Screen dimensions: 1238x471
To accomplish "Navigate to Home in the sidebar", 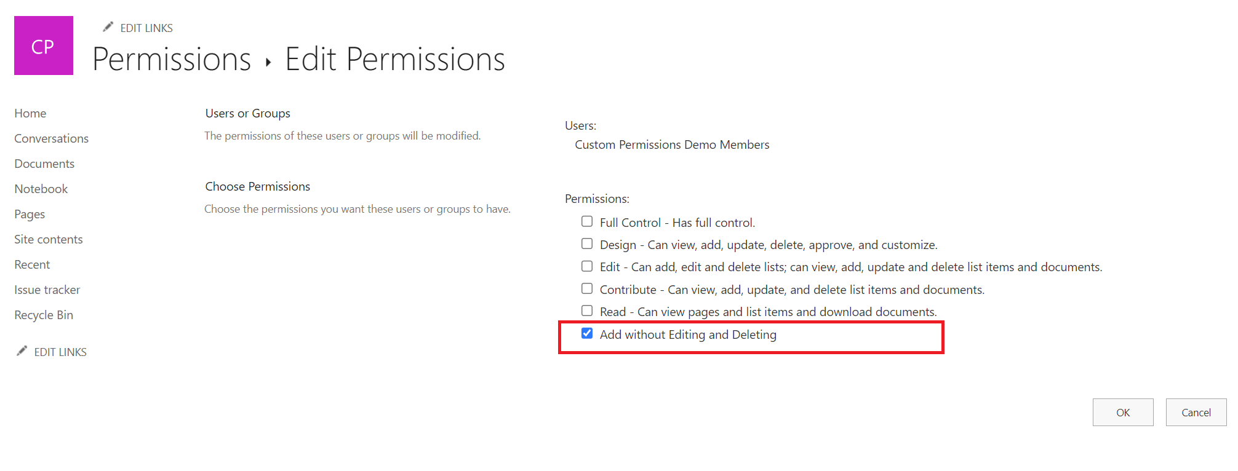I will [30, 113].
